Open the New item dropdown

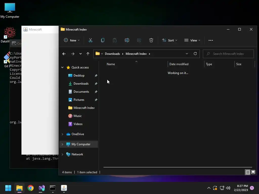coord(72,40)
